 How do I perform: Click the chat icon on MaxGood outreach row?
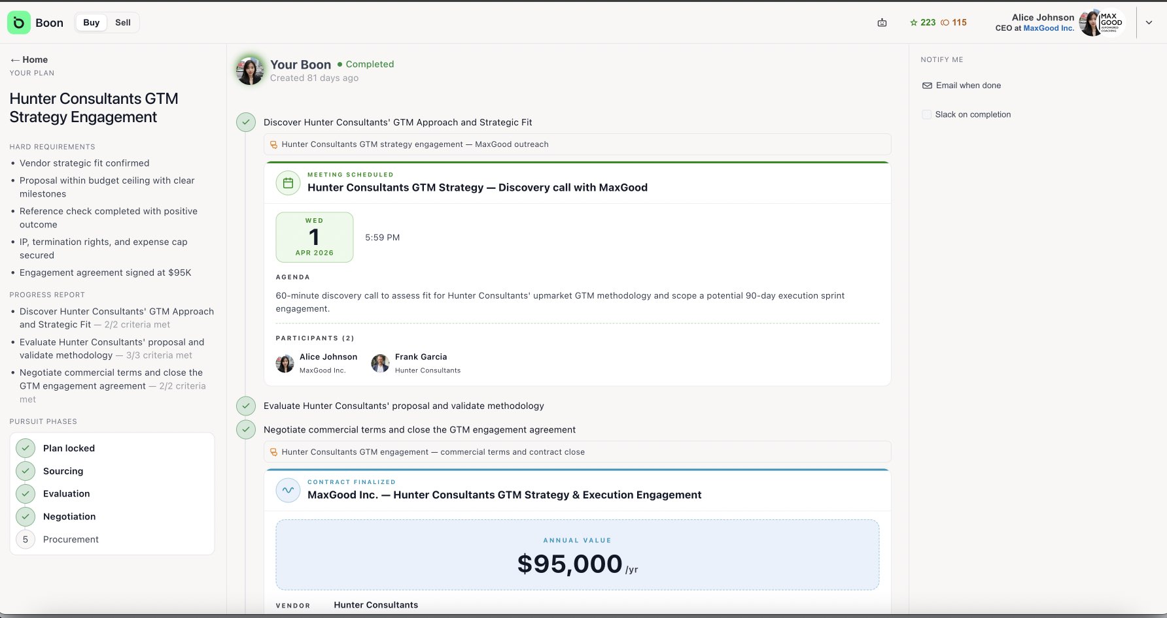tap(274, 144)
